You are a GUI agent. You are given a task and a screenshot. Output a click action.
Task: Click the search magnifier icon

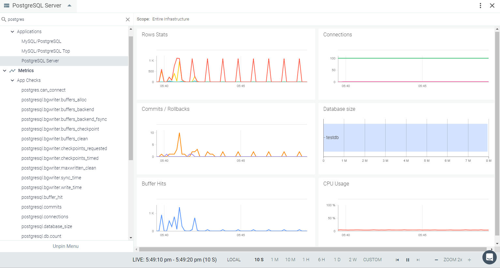pyautogui.click(x=4, y=19)
